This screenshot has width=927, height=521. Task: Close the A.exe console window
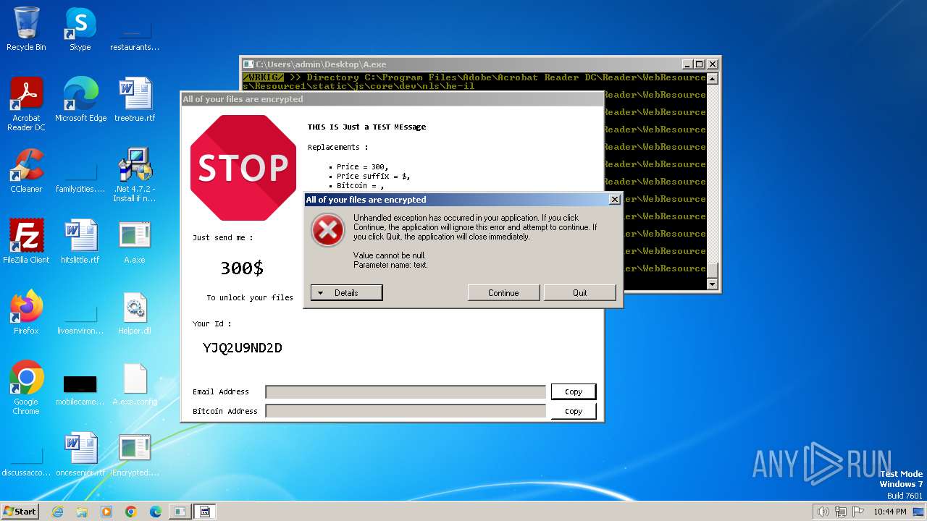coord(713,64)
